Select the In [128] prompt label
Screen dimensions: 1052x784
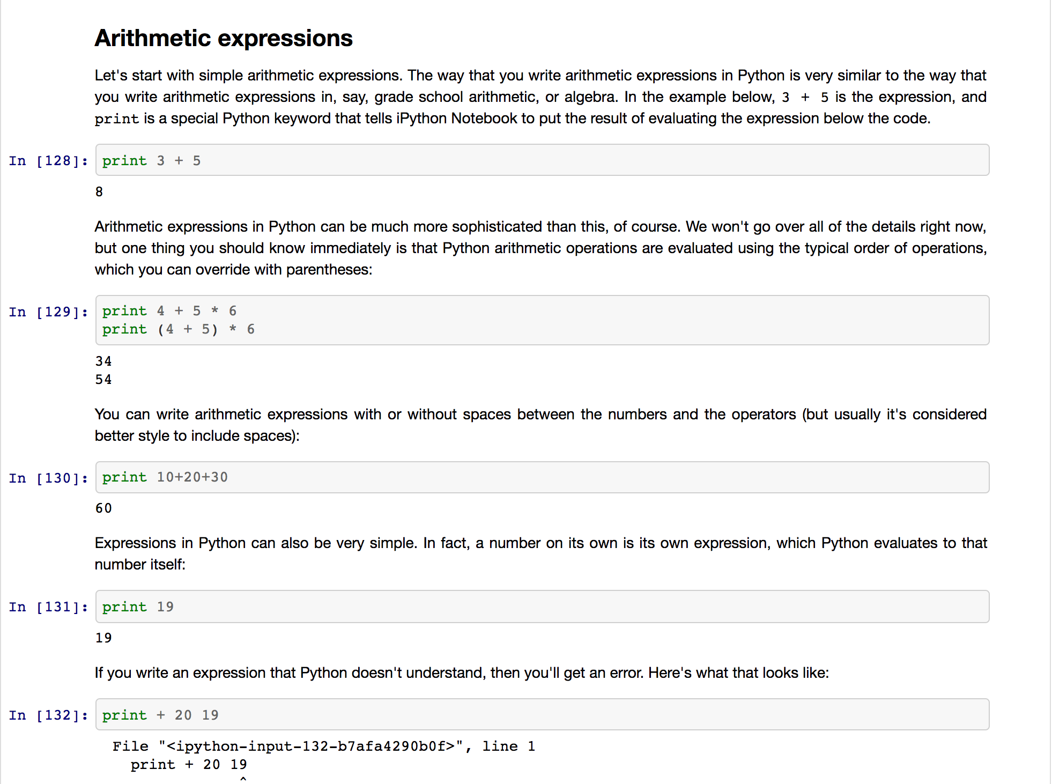point(48,161)
